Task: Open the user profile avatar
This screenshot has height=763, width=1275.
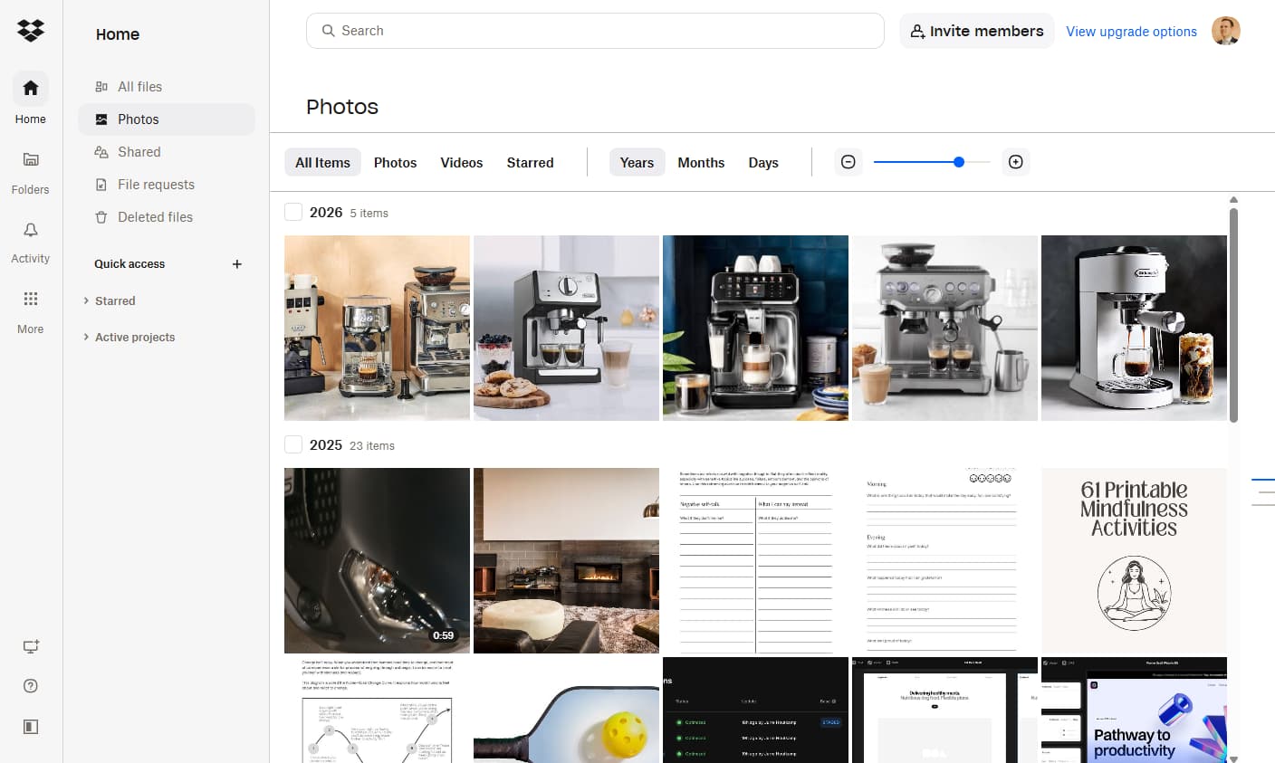Action: pyautogui.click(x=1226, y=31)
